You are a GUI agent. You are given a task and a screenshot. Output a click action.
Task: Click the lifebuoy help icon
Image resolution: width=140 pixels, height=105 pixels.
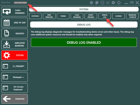119,3
